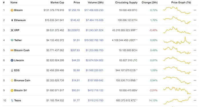
Task: Open the three-dot menu for Bitcoin row
Action: tap(195, 10)
